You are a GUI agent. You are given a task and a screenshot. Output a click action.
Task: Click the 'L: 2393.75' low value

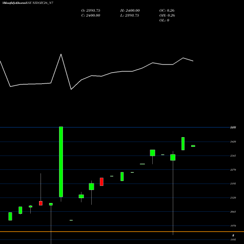130,16
